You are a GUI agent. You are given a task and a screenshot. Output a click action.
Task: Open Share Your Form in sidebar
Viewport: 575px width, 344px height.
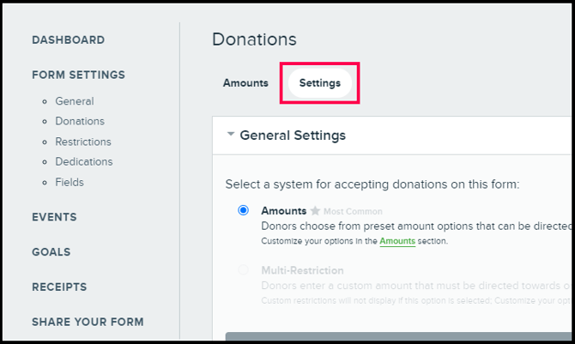(88, 323)
